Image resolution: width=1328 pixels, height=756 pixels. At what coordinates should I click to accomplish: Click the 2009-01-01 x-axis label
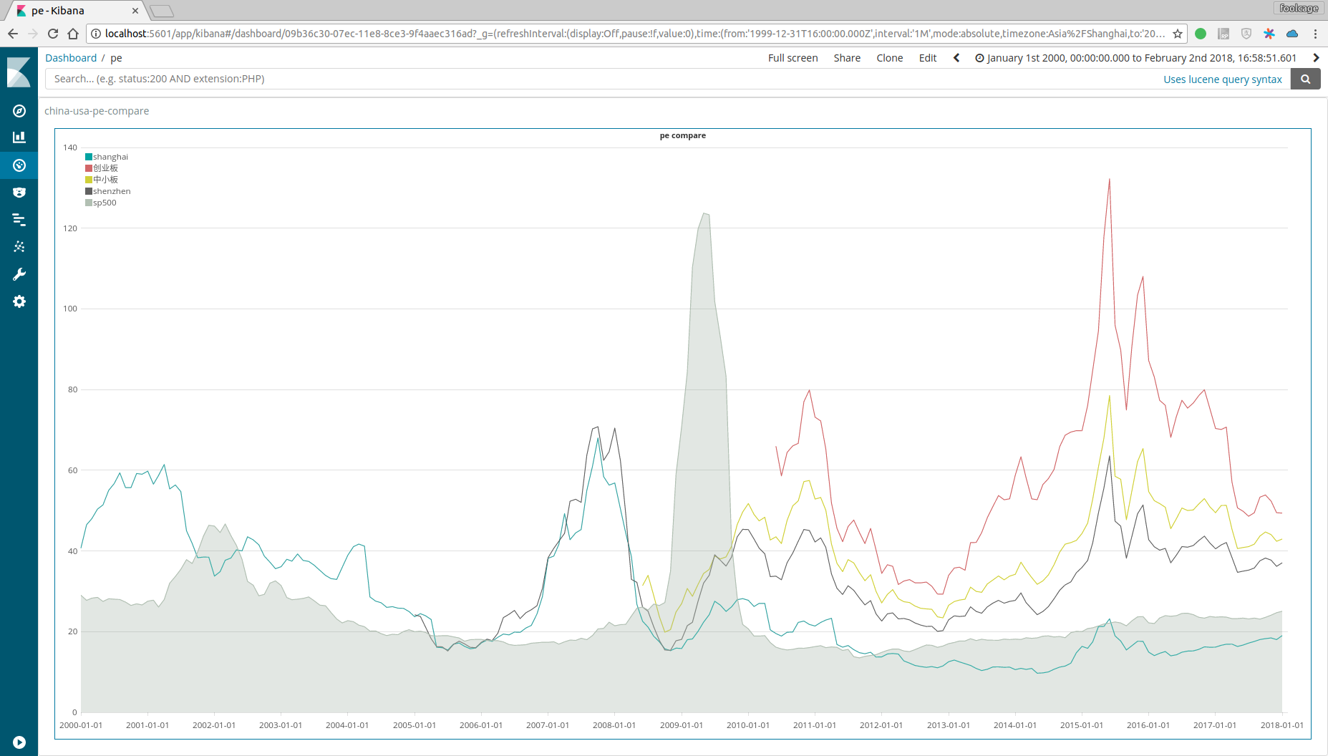[x=681, y=725]
